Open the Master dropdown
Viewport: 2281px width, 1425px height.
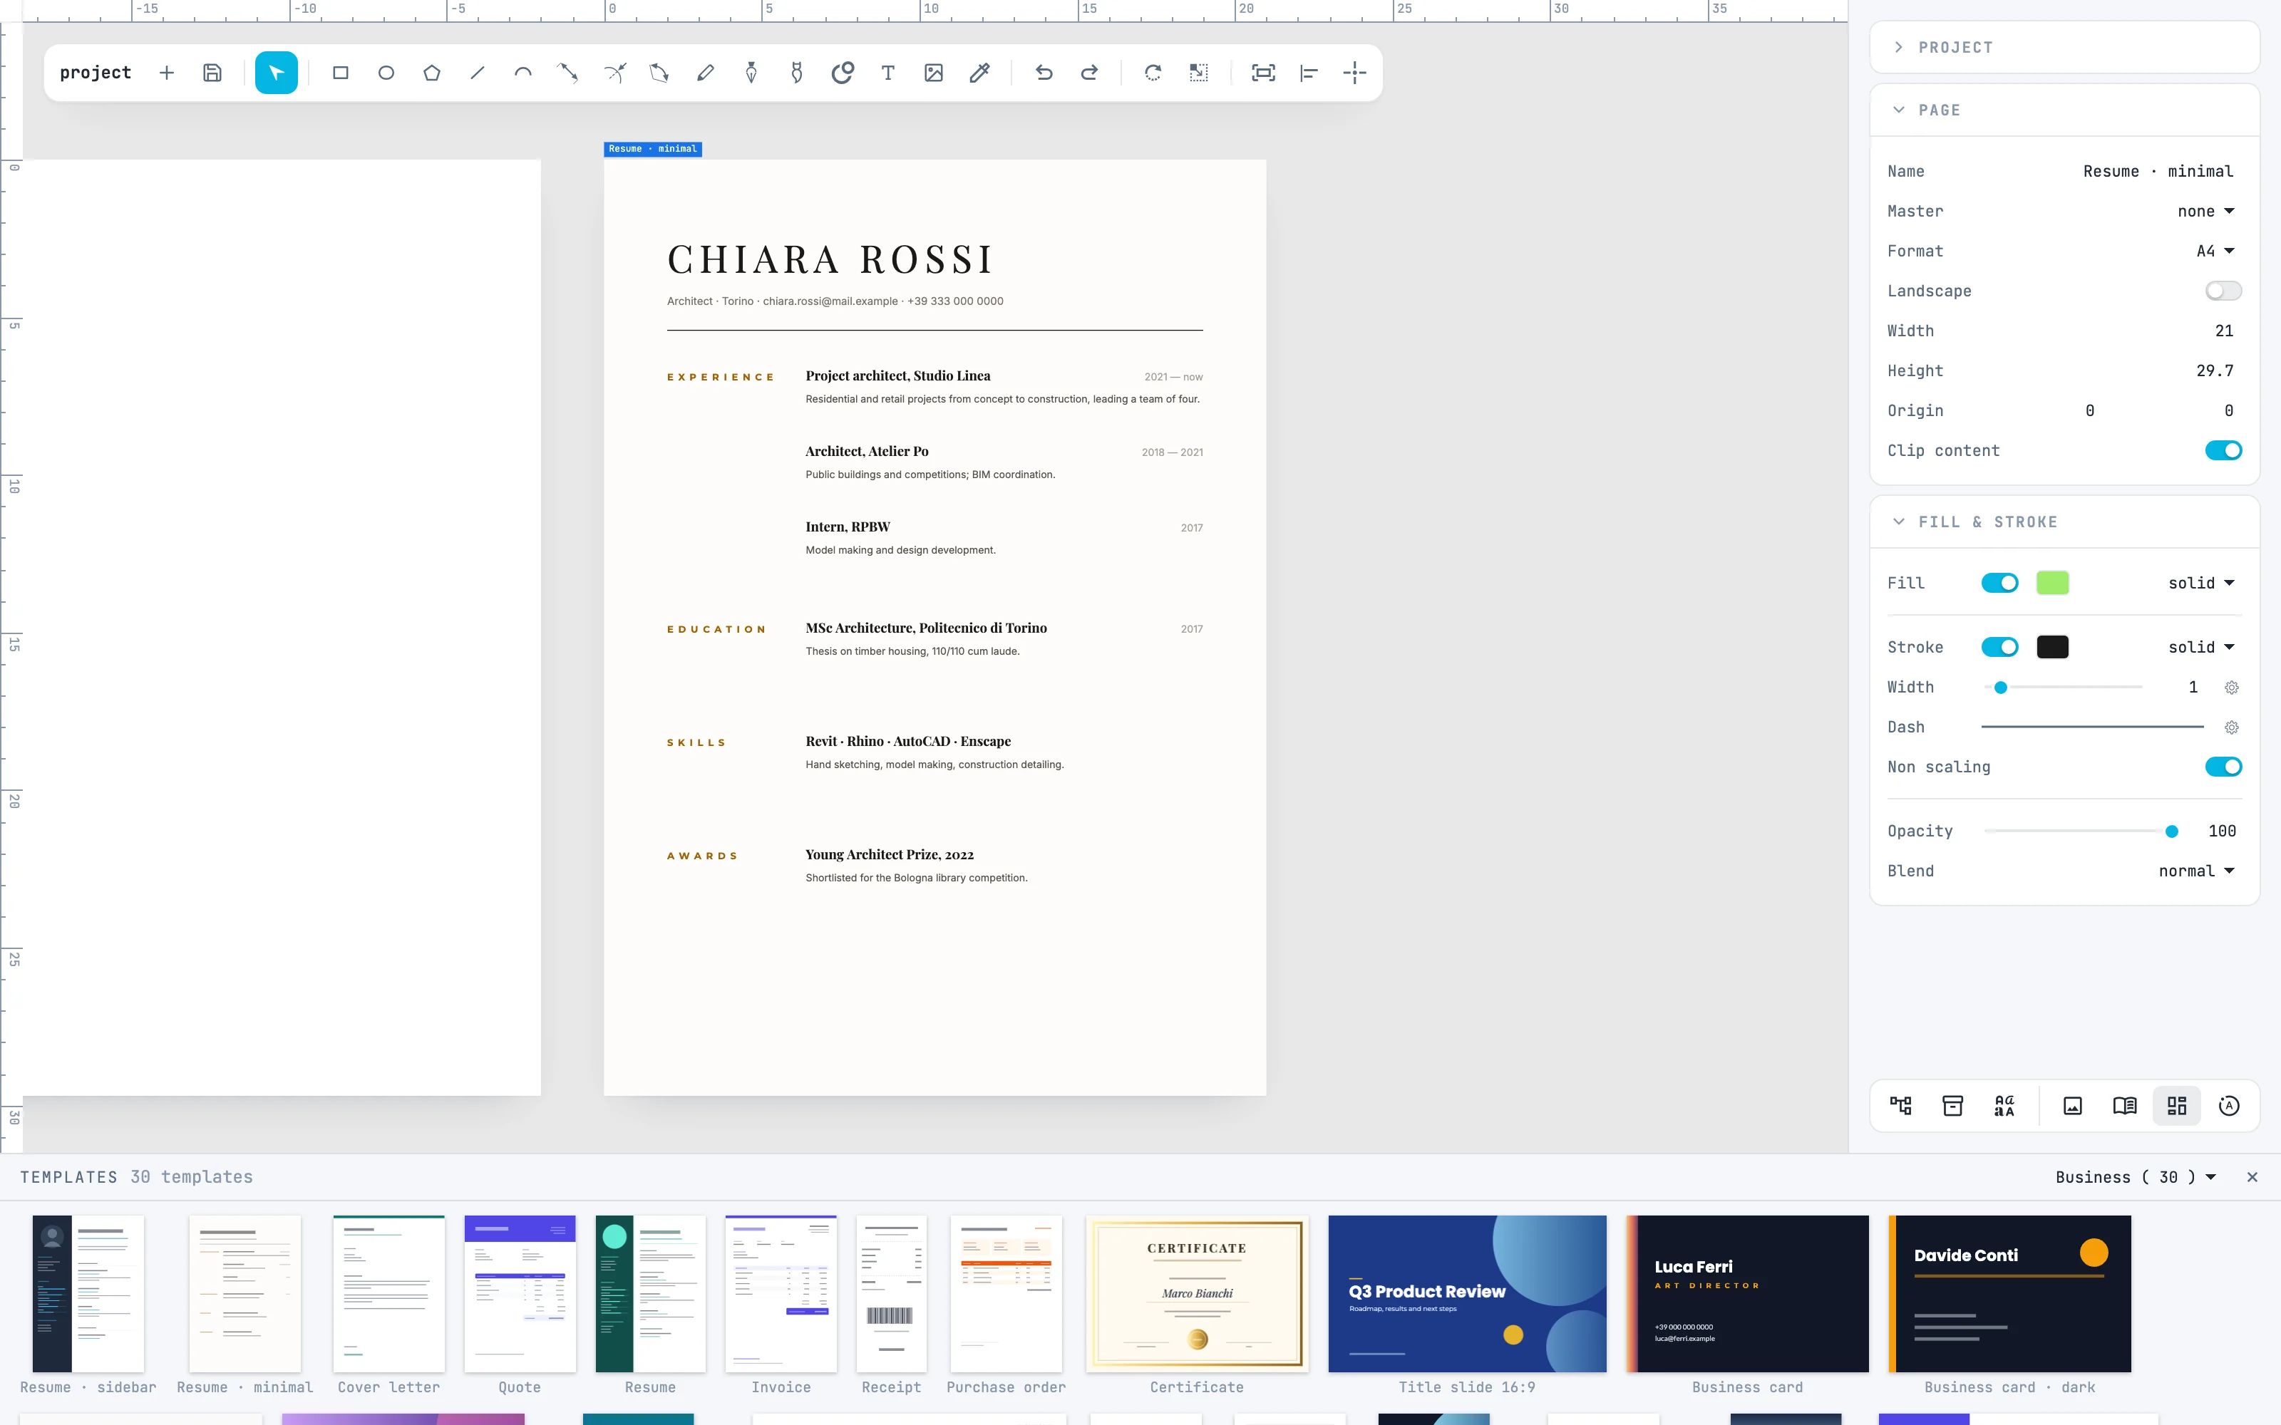[2205, 211]
